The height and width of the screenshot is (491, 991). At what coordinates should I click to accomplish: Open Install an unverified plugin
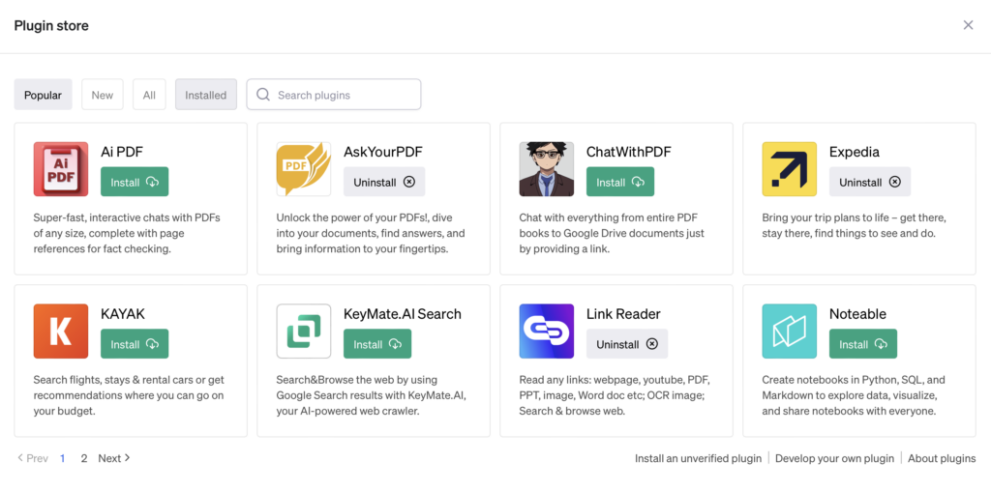(698, 458)
